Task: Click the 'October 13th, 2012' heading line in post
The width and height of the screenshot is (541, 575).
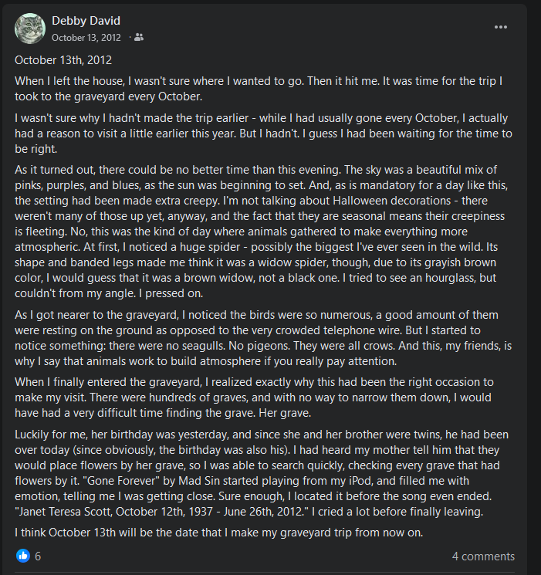Action: (63, 59)
